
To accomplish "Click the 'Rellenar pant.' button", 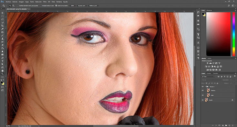I will pos(93,5).
